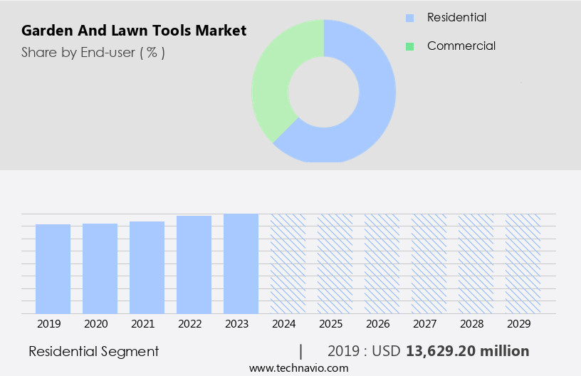Select the 2022 solid bar
581x376 pixels.
pyautogui.click(x=194, y=264)
